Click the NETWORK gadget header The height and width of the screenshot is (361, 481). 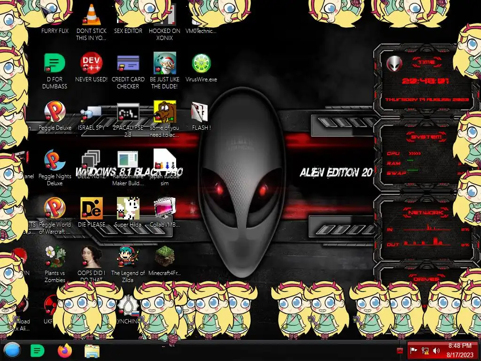[426, 212]
